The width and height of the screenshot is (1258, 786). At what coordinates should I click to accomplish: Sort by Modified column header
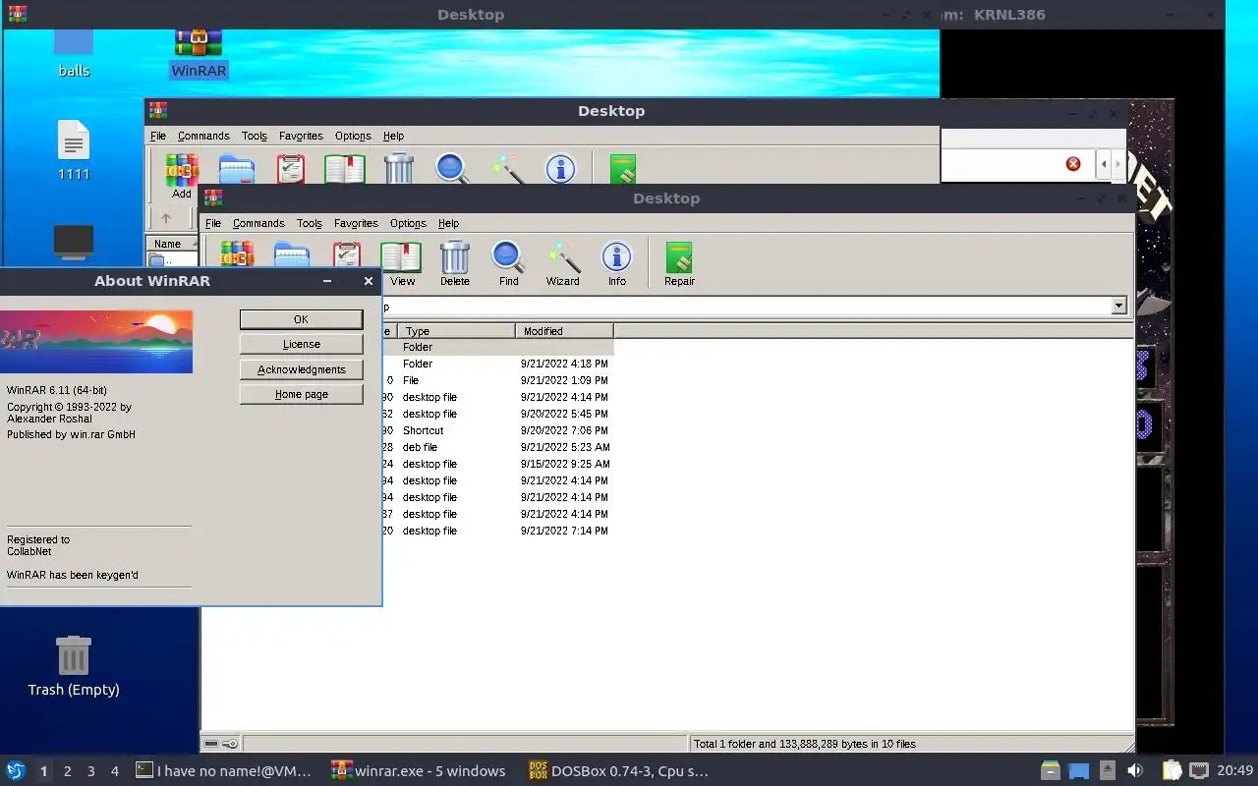[564, 331]
